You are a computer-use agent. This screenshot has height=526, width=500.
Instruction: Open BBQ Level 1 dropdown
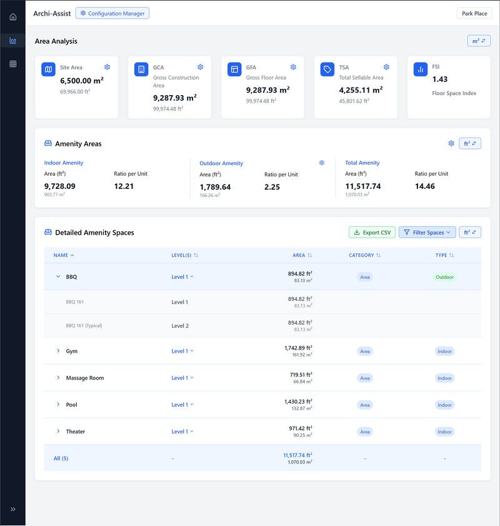tap(182, 276)
